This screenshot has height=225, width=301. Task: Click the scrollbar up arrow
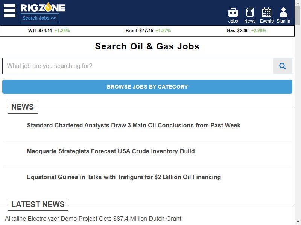click(x=298, y=3)
